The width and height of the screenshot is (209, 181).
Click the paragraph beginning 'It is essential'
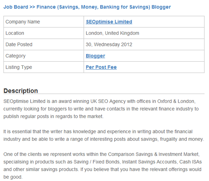tap(104, 135)
